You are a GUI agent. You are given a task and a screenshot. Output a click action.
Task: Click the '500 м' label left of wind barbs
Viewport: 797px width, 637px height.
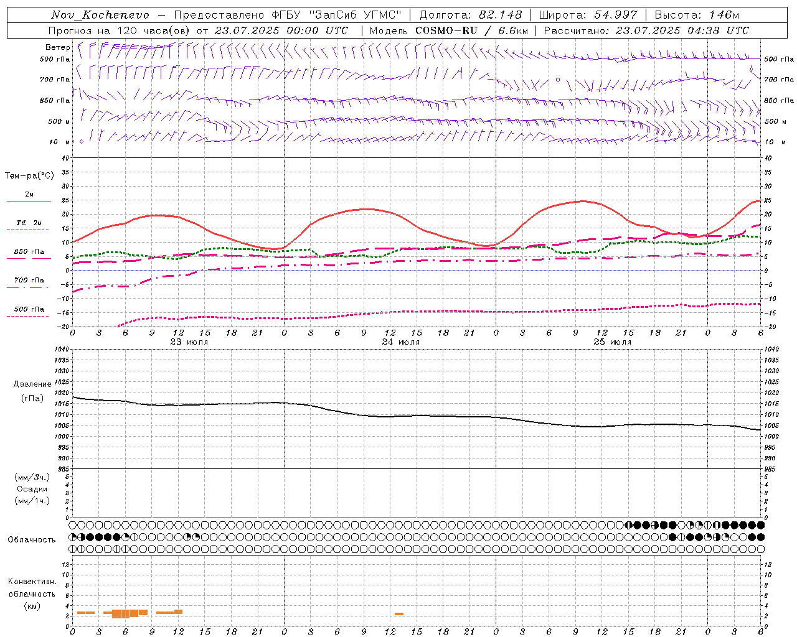(59, 121)
